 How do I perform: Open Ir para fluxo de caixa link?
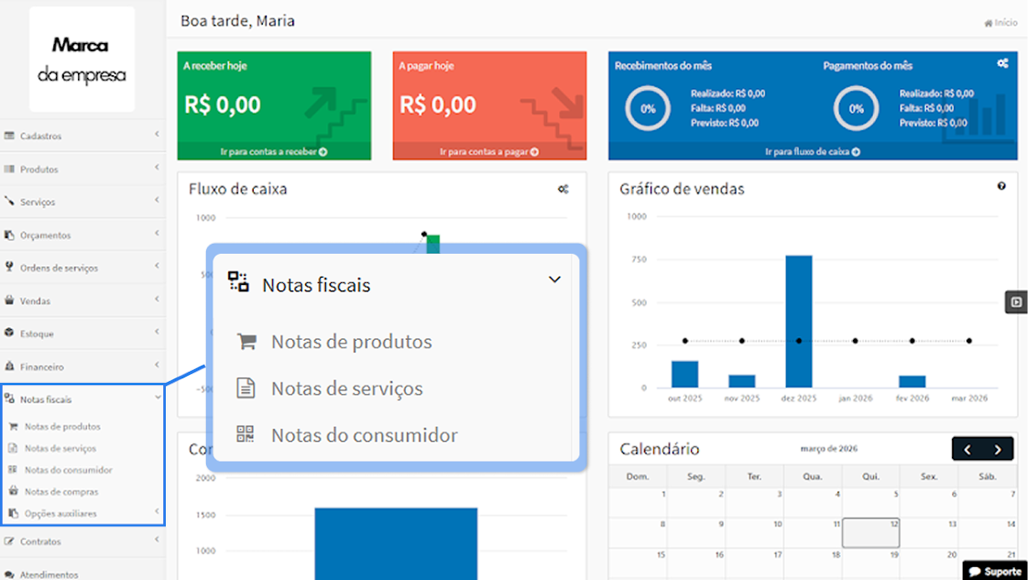[x=812, y=152]
